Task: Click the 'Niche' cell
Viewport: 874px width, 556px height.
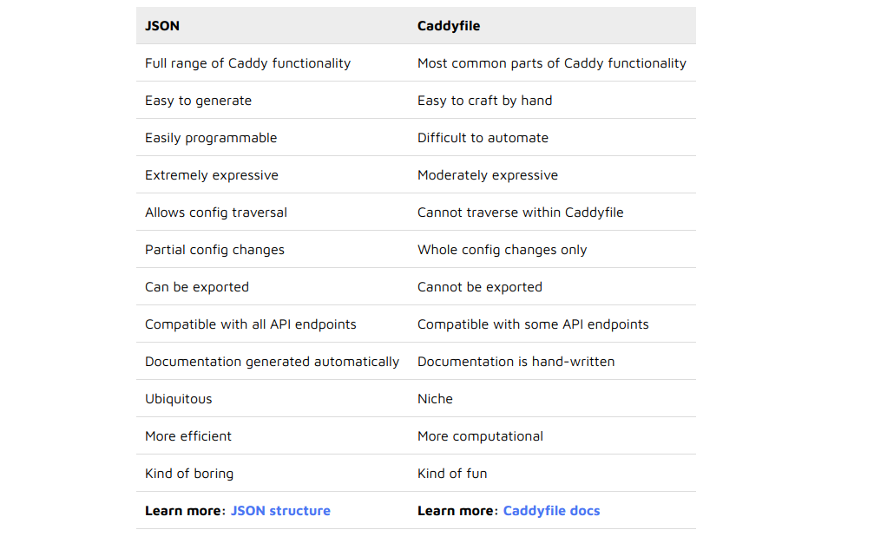Action: pyautogui.click(x=435, y=399)
